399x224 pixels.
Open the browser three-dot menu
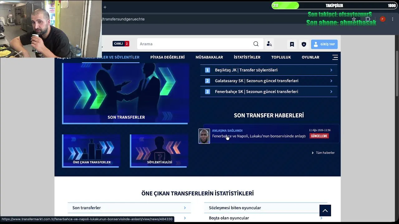[x=392, y=19]
